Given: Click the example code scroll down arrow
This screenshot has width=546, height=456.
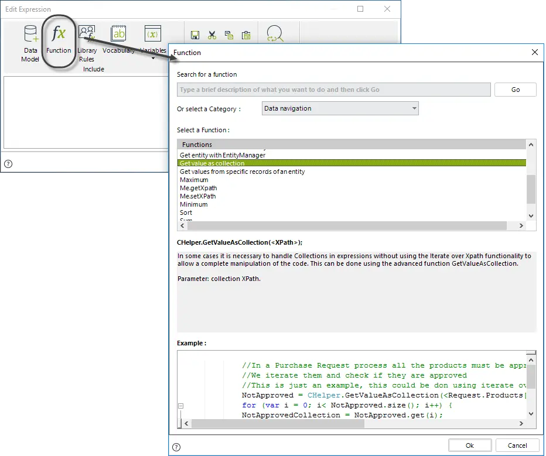Looking at the screenshot, I should click(x=531, y=414).
